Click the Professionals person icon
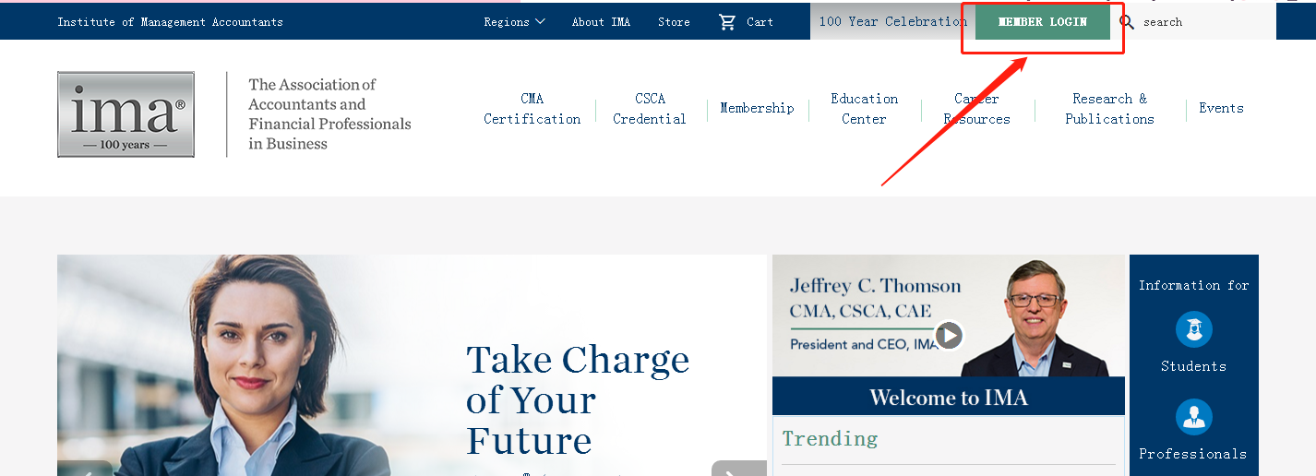The height and width of the screenshot is (476, 1316). 1193,417
